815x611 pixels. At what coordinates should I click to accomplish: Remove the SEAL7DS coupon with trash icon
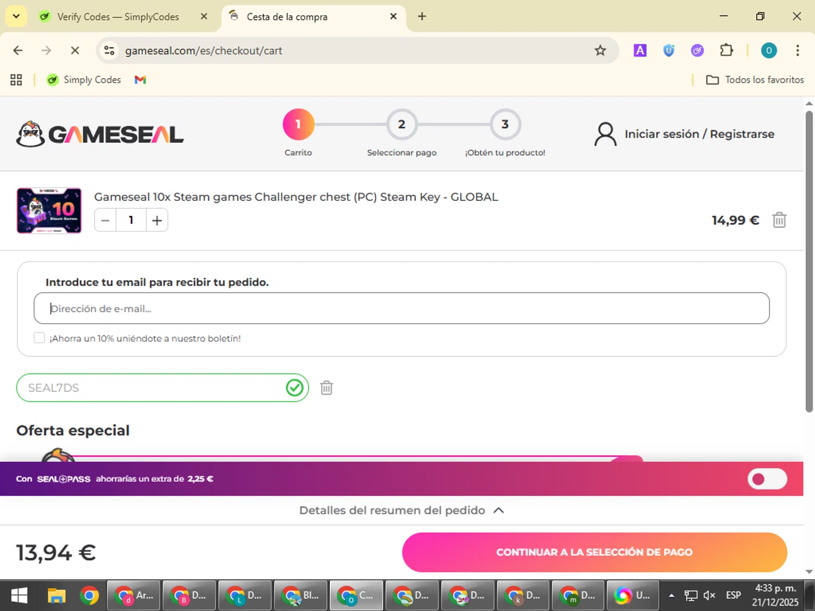(327, 388)
